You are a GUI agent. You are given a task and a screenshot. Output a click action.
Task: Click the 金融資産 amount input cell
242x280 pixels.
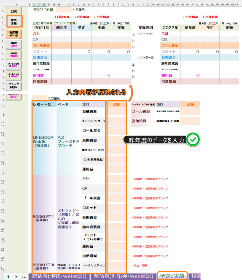pos(116,111)
